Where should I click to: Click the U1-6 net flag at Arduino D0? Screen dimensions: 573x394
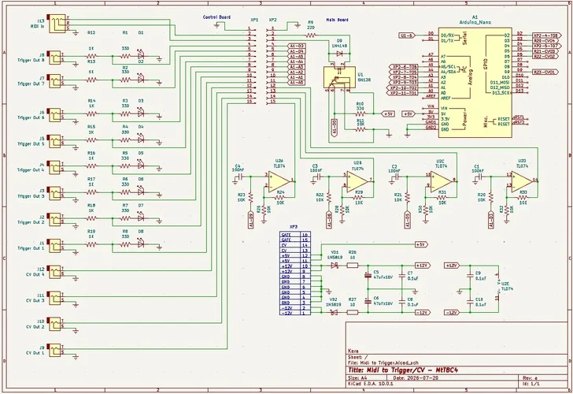[406, 35]
